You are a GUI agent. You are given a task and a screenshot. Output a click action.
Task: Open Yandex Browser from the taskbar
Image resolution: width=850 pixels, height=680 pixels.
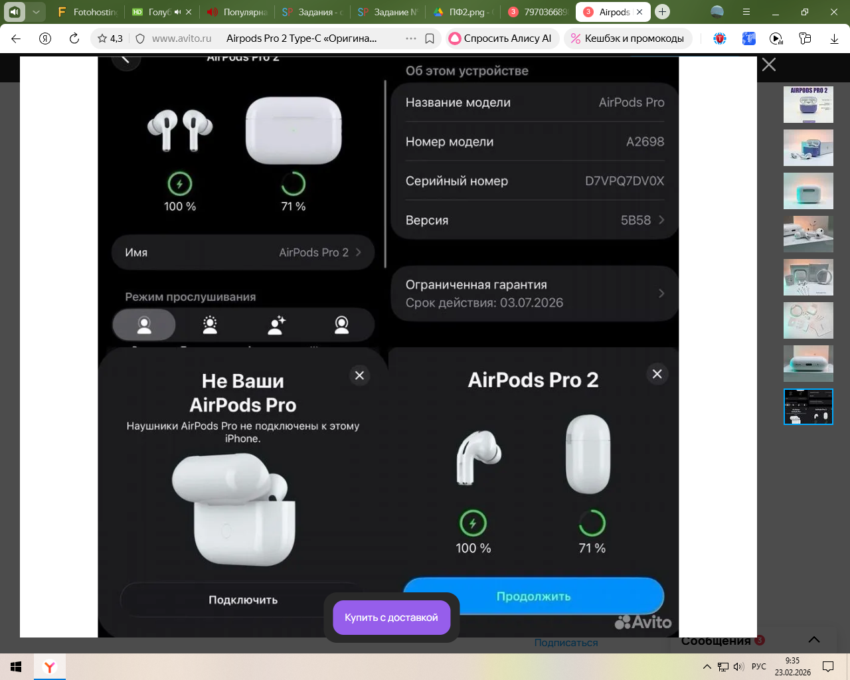point(50,667)
